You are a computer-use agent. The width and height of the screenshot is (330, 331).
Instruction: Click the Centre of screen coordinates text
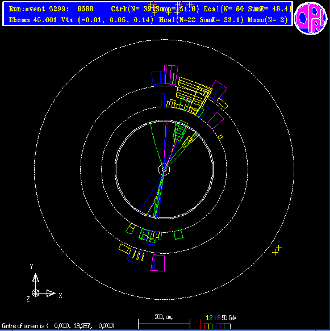point(58,326)
